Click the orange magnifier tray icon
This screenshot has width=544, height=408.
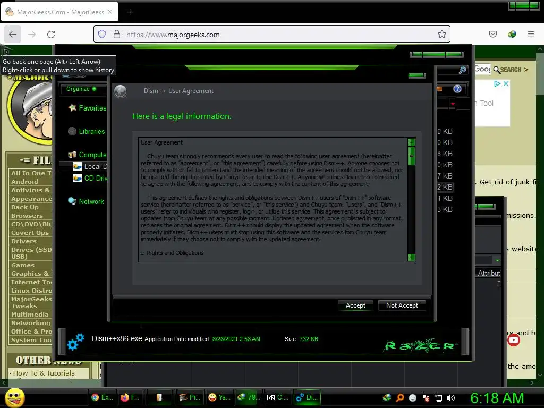tap(399, 398)
